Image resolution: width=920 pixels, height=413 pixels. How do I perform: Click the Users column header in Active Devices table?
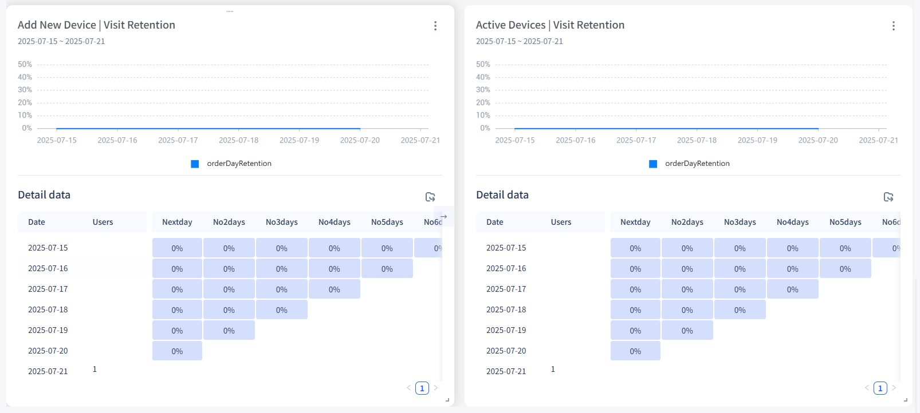coord(561,222)
